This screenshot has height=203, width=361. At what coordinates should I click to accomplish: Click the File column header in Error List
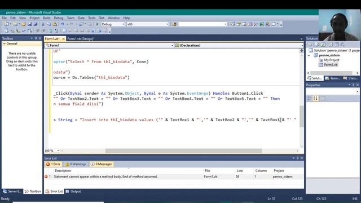(219, 170)
